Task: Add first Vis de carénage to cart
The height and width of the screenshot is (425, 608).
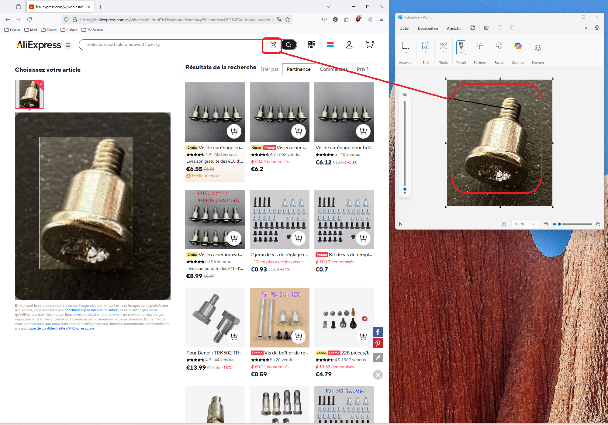Action: pyautogui.click(x=234, y=131)
